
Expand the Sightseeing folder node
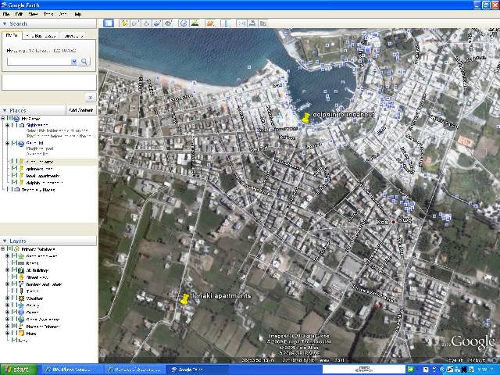7,125
